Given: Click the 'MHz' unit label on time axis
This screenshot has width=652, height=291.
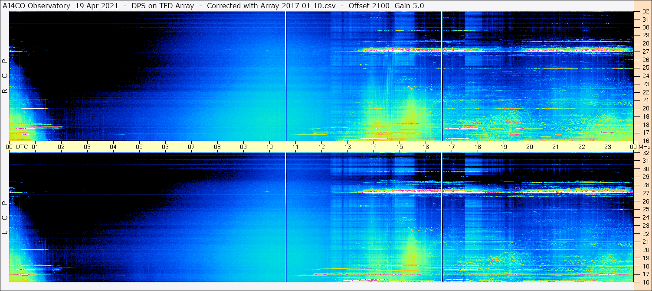Looking at the screenshot, I should pos(644,147).
